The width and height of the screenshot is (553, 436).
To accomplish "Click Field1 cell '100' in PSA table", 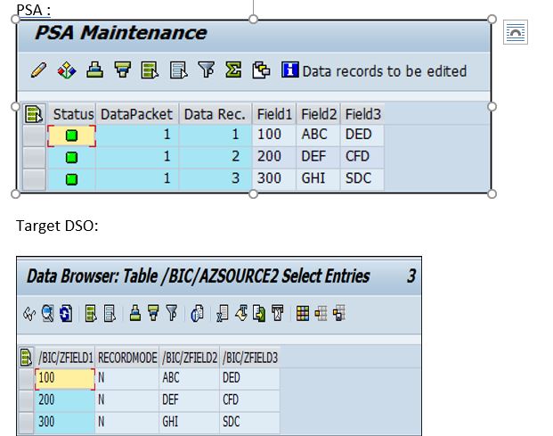I will coord(274,135).
